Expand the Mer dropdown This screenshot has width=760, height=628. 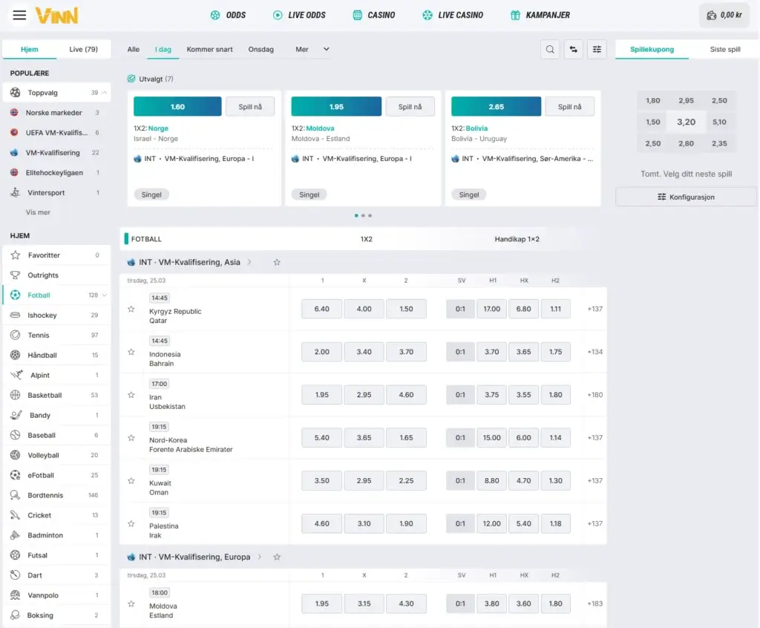(312, 49)
